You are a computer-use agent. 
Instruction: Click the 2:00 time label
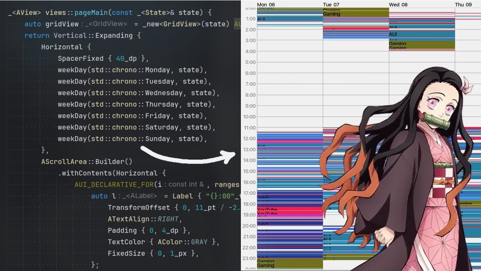(x=251, y=30)
